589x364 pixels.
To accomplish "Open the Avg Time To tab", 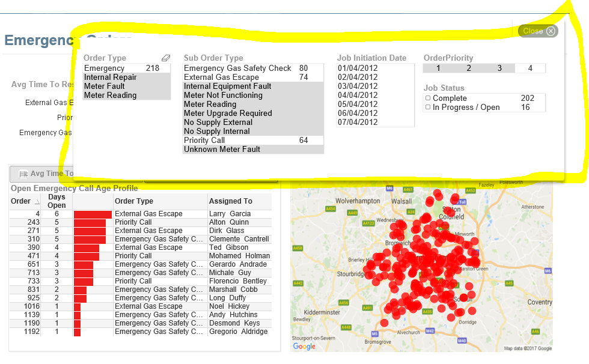I will [41, 174].
